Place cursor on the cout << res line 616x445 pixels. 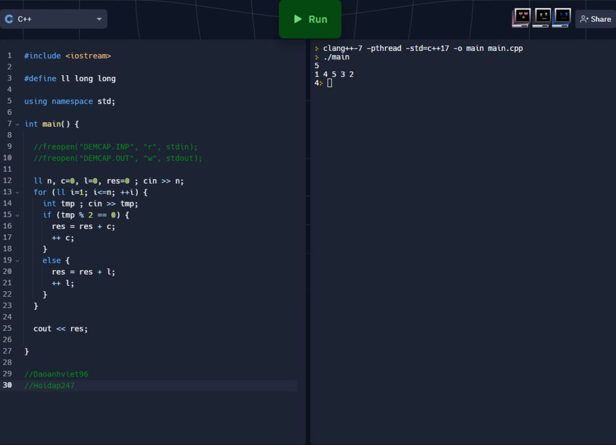[x=60, y=328]
